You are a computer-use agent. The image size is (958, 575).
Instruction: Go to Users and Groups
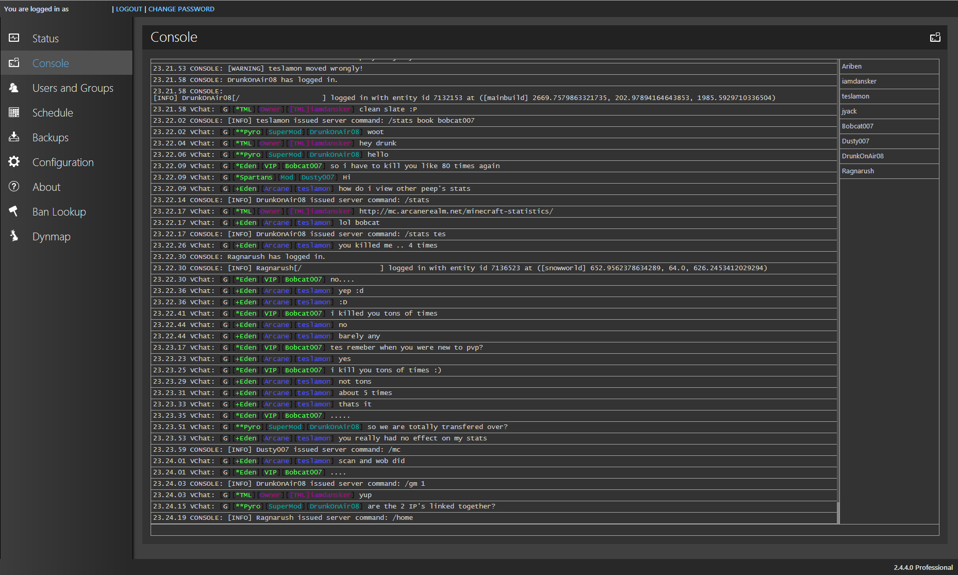click(66, 88)
